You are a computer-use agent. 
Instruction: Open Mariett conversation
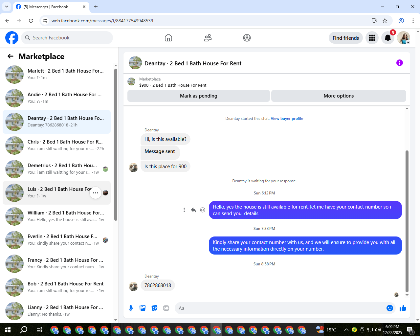tap(56, 75)
